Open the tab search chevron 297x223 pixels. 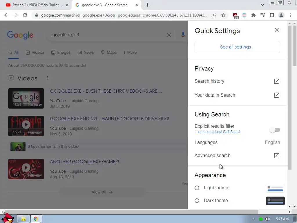262,5
